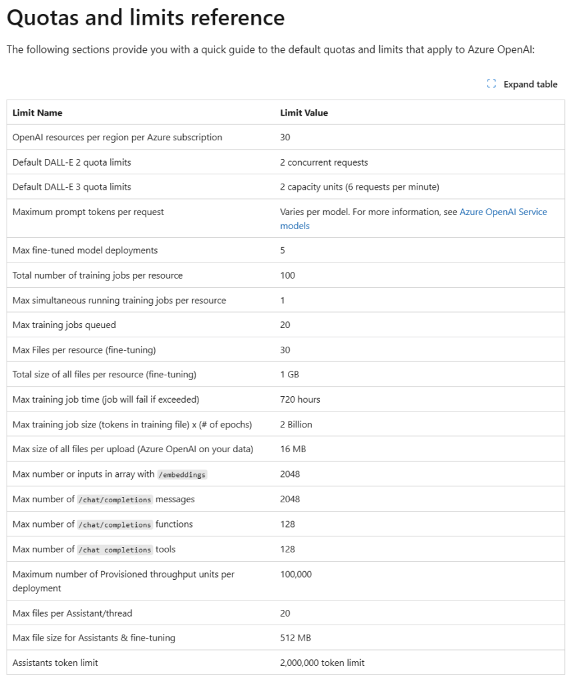
Task: Click the /chat completions code in tools row
Action: point(115,550)
